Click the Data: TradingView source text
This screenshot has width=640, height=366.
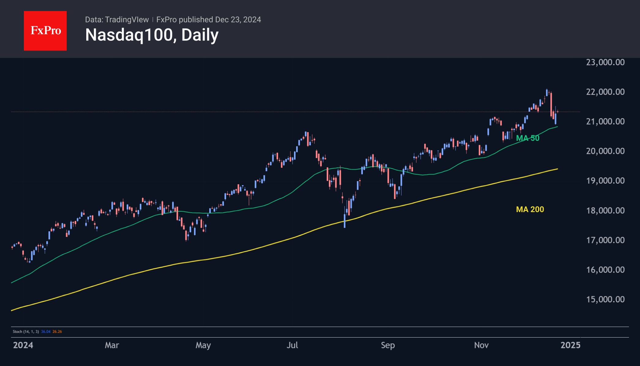coord(117,20)
